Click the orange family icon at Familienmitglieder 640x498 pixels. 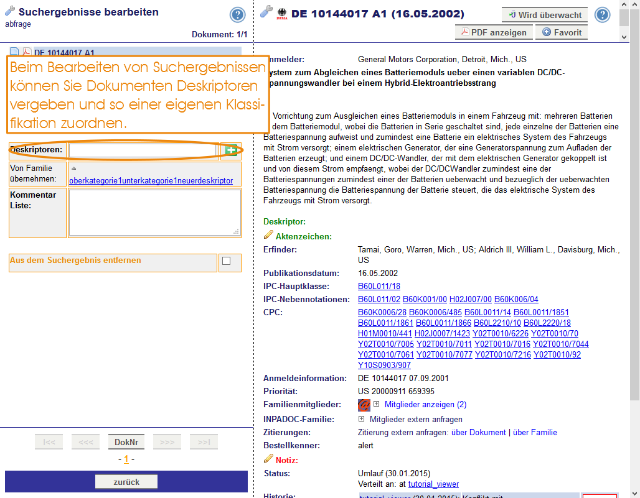[364, 405]
